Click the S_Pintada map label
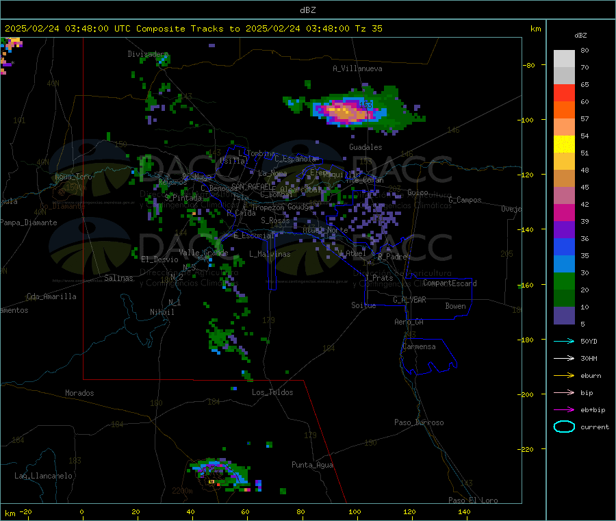 tap(183, 198)
